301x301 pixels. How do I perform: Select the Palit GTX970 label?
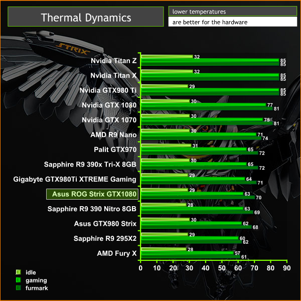click(115, 149)
